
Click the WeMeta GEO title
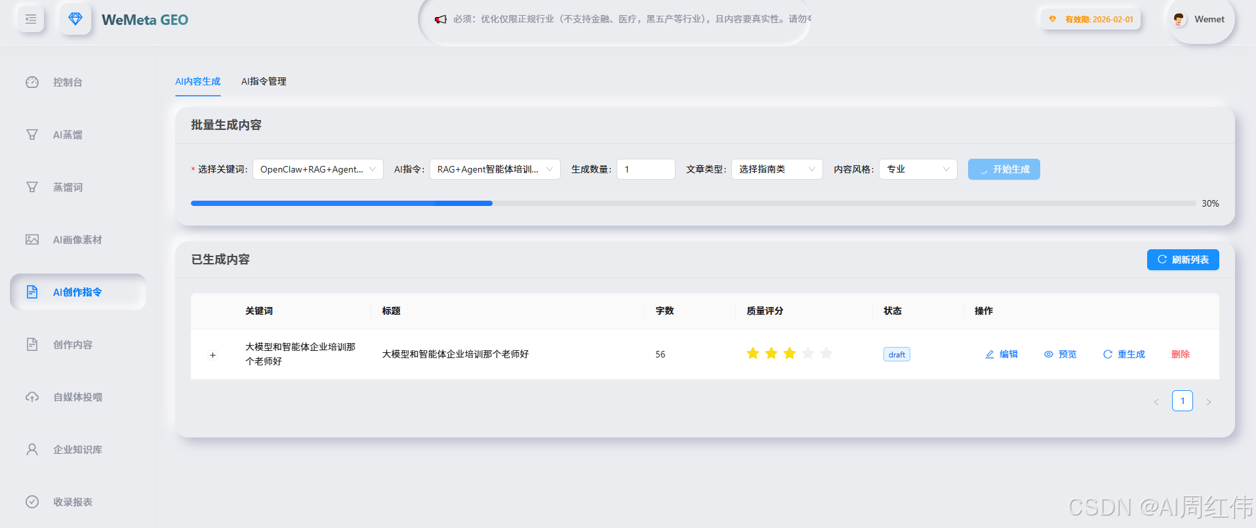click(x=145, y=20)
